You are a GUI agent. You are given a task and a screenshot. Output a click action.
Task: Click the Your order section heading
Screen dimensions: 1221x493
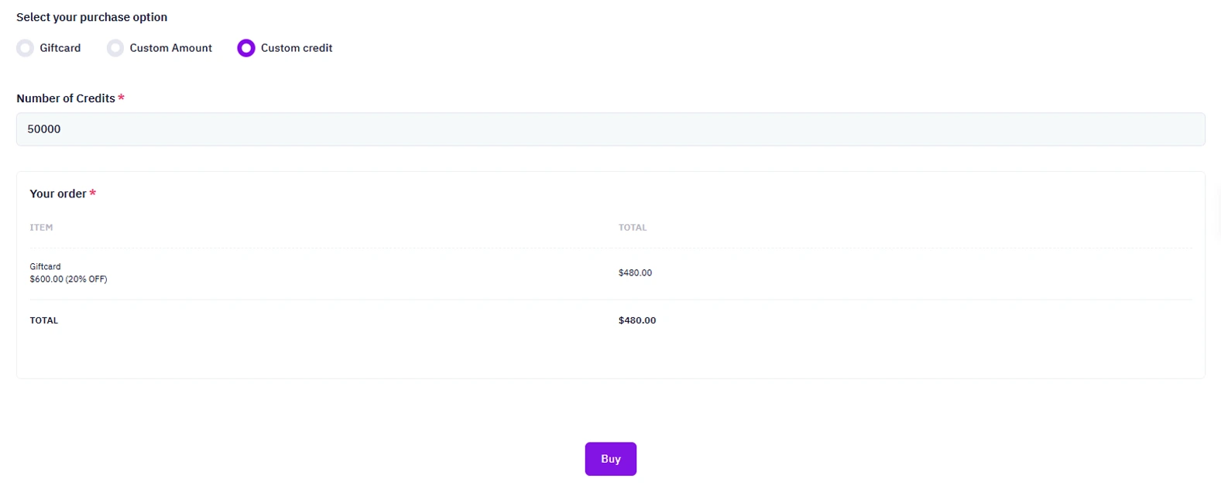[58, 193]
